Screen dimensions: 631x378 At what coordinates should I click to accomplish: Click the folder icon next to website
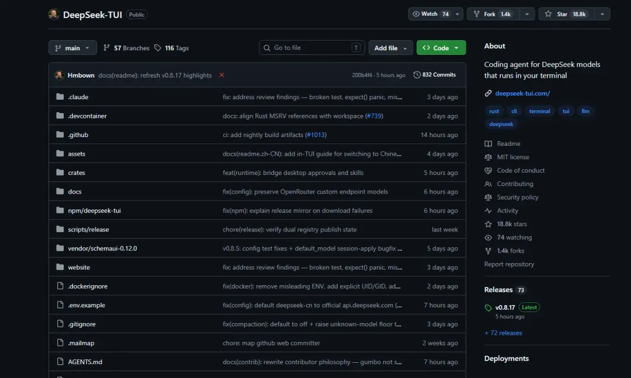60,267
